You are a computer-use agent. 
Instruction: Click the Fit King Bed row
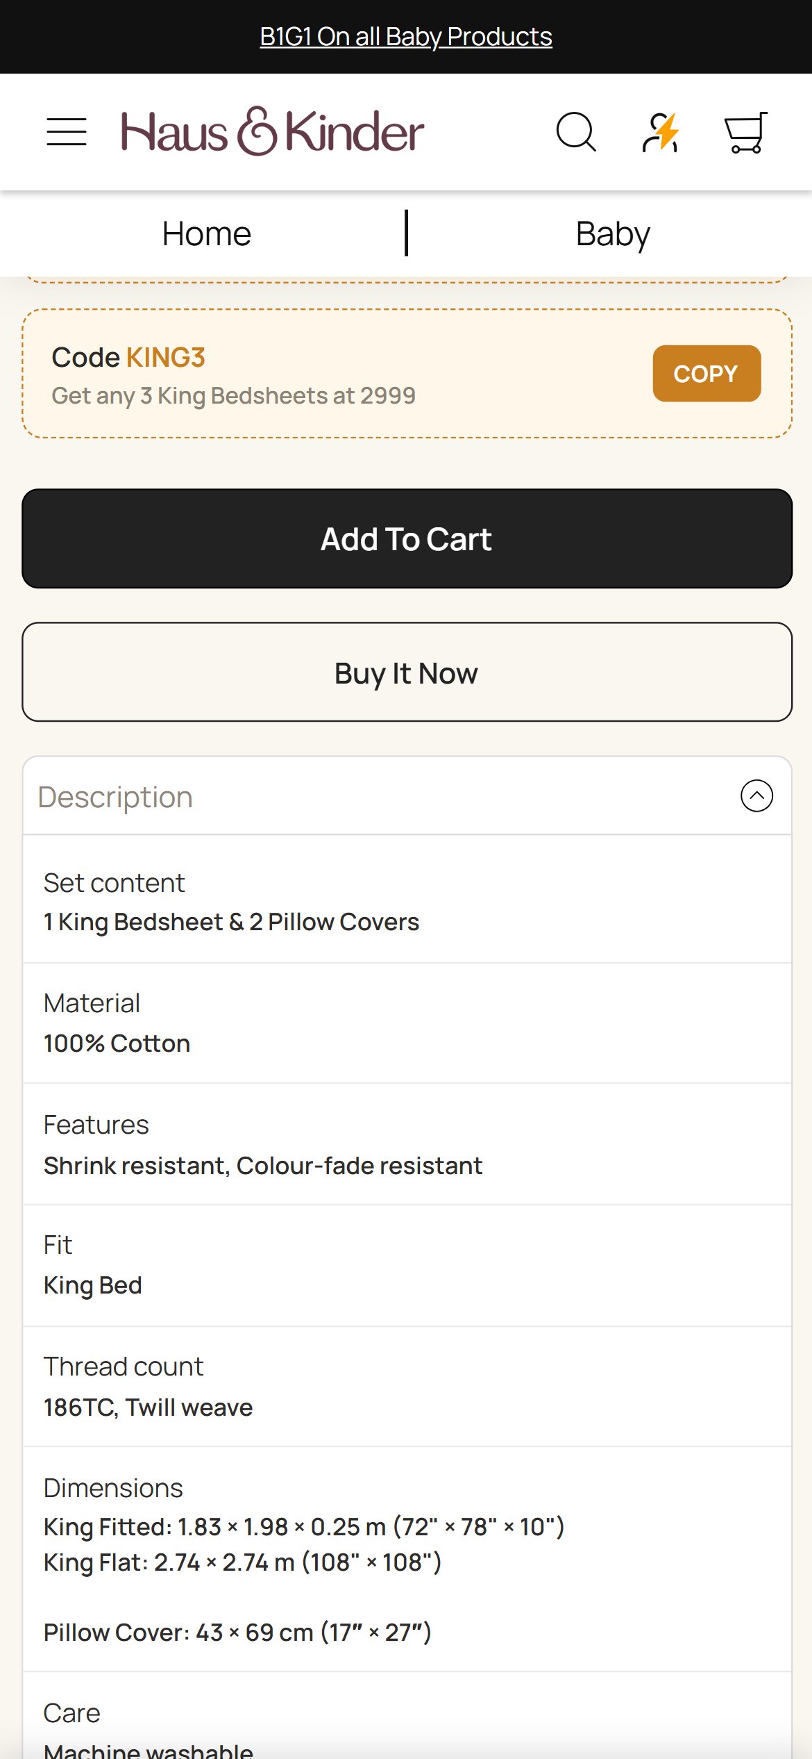407,1265
